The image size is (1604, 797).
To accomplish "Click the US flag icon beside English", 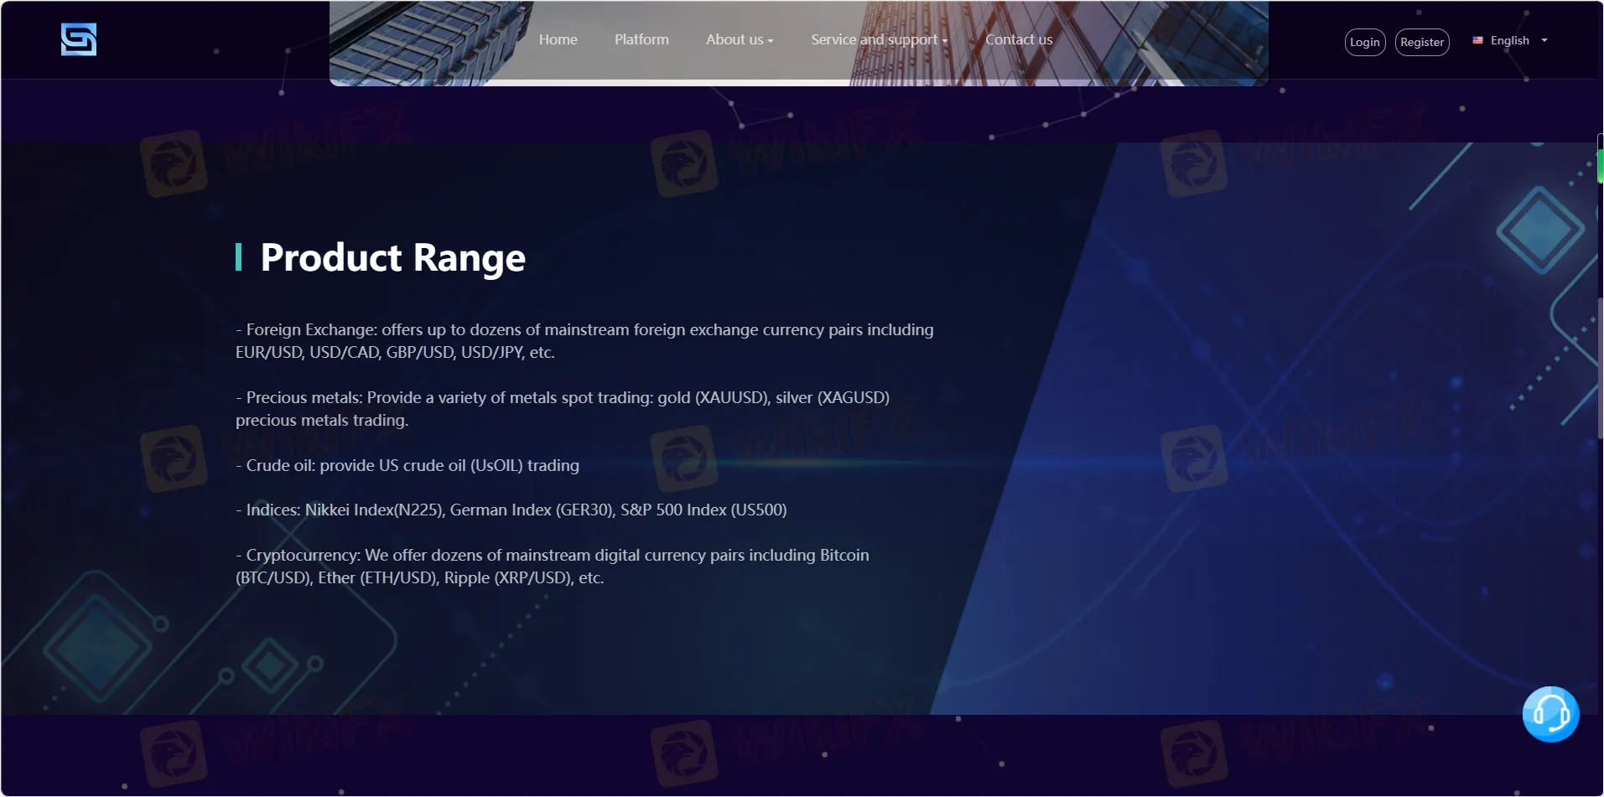I will [x=1477, y=40].
